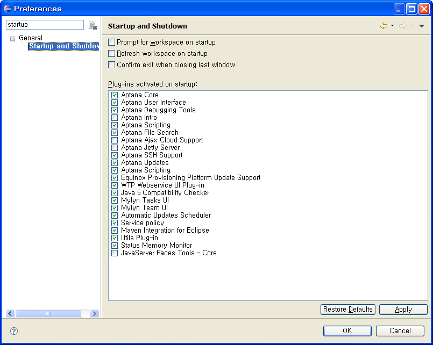Viewport: 433px width, 345px height.
Task: Click the Restore Defaults button
Action: click(x=347, y=310)
